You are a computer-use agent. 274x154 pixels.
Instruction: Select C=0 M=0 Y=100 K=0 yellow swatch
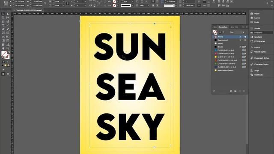click(x=230, y=57)
